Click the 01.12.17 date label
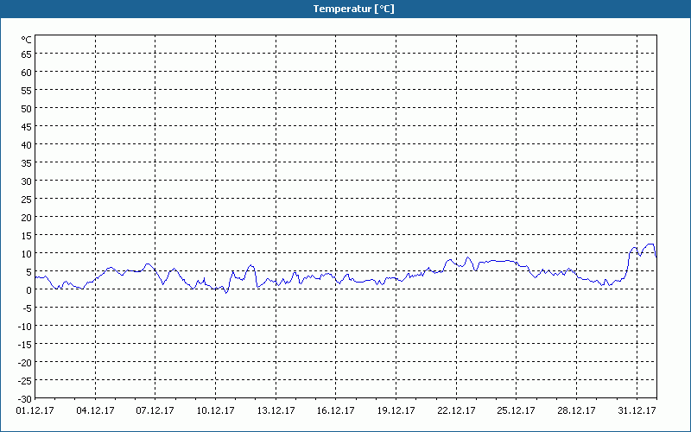This screenshot has height=432, width=691. 35,411
